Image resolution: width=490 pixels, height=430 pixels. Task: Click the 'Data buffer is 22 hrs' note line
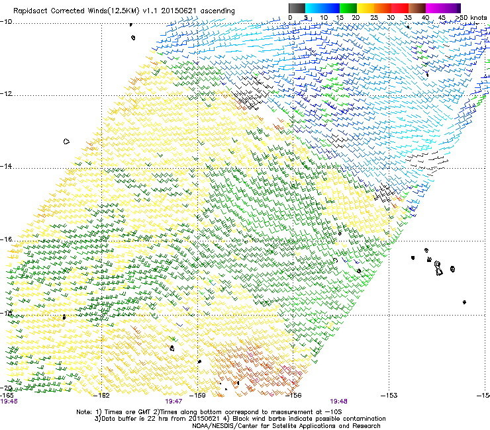[x=240, y=419]
